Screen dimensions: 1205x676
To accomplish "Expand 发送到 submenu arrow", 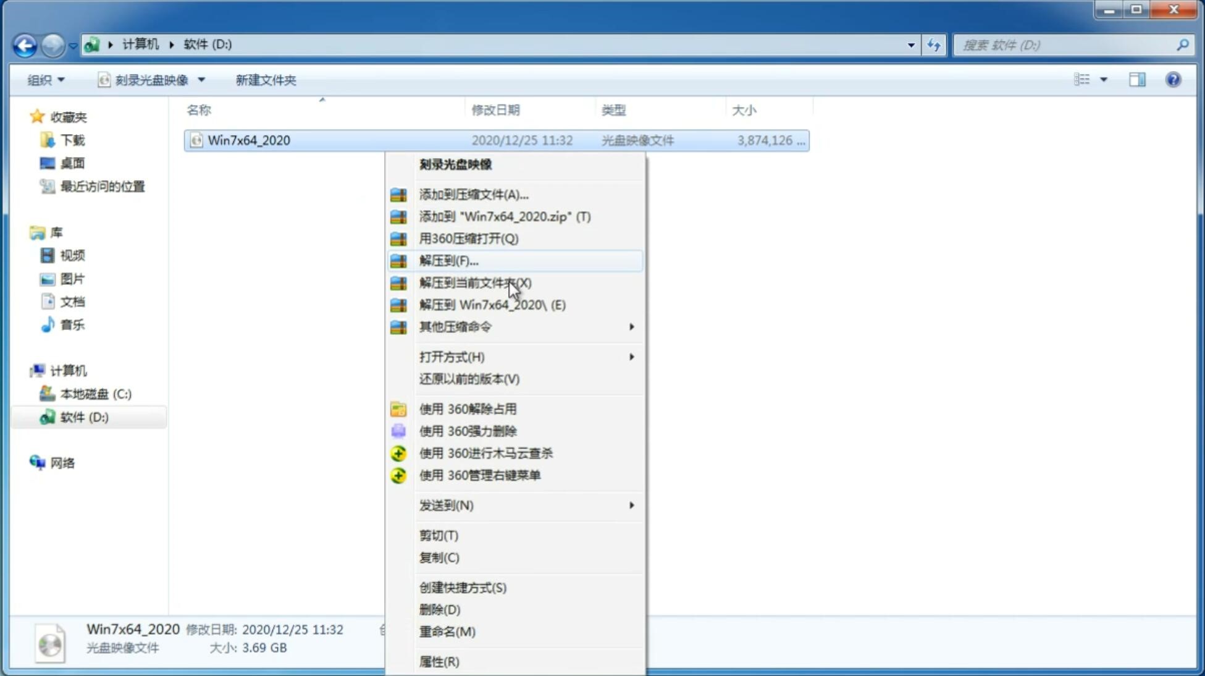I will 631,505.
